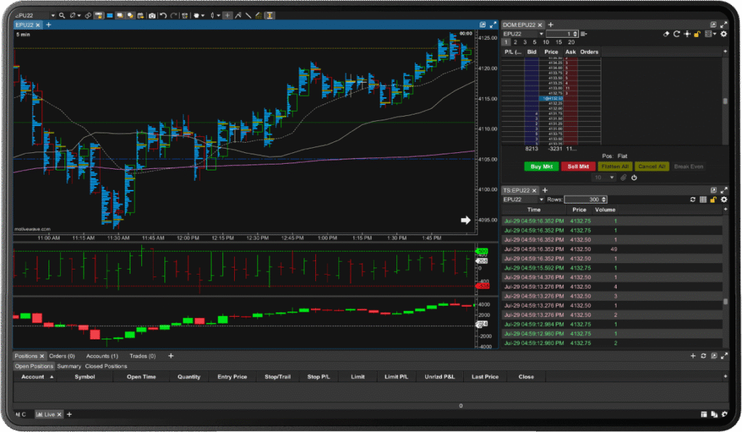Refresh the DOM panel with circular arrow
Viewport: 742px width, 432px height.
pyautogui.click(x=677, y=33)
